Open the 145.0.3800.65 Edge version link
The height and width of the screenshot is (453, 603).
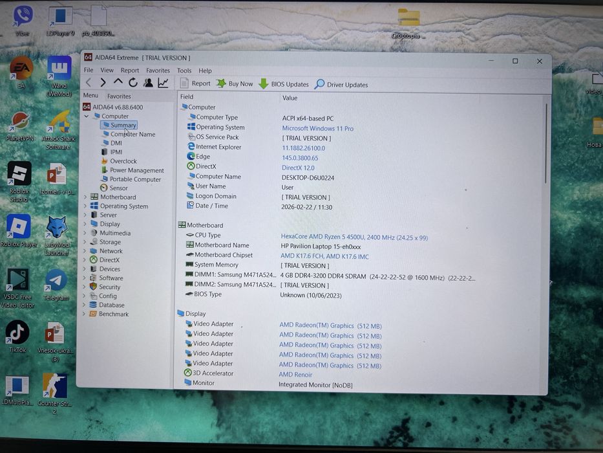point(300,158)
